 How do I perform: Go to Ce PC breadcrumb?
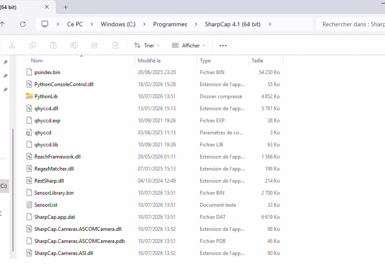coord(75,25)
